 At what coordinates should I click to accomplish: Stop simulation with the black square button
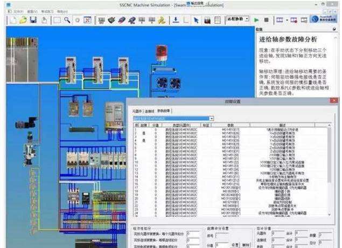point(266,20)
